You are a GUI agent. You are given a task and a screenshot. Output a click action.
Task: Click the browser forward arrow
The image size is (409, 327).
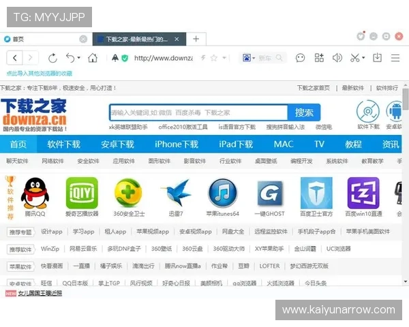pyautogui.click(x=30, y=58)
